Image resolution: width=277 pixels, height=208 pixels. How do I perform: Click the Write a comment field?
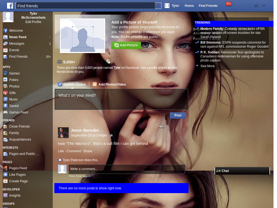127,169
